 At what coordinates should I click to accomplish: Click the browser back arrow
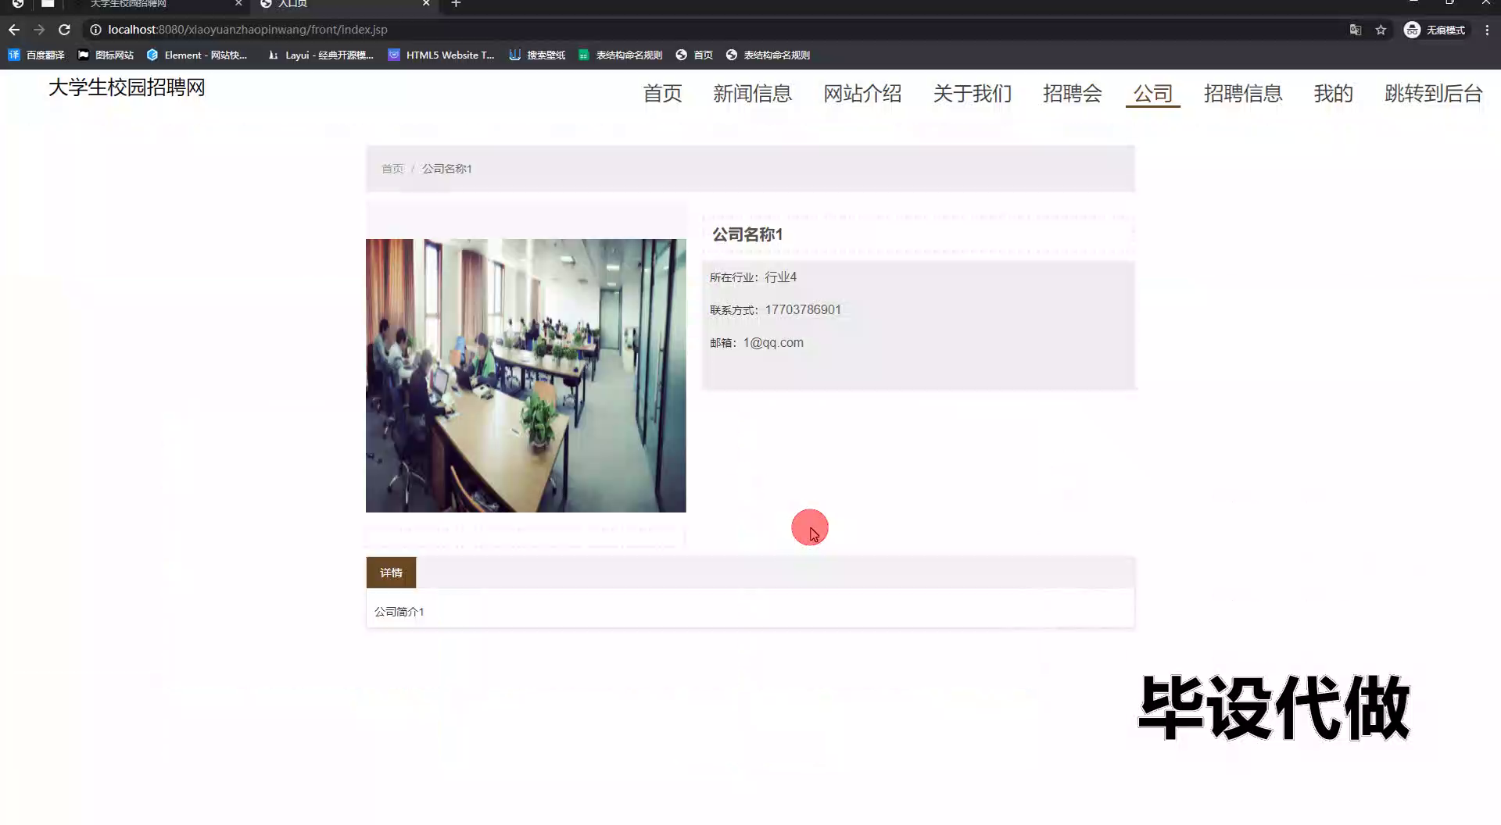tap(14, 30)
